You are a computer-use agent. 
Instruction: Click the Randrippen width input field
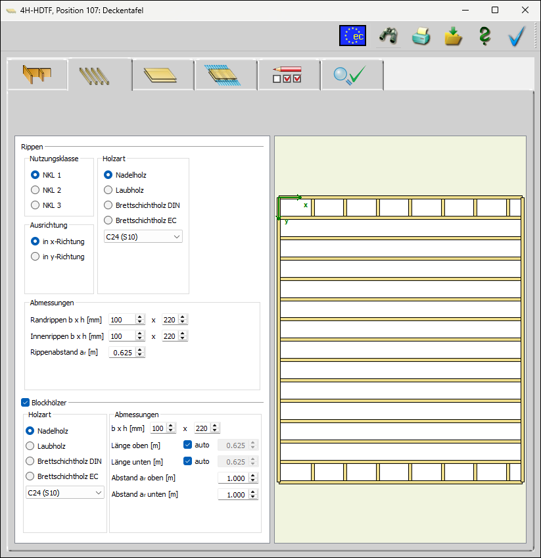(122, 320)
